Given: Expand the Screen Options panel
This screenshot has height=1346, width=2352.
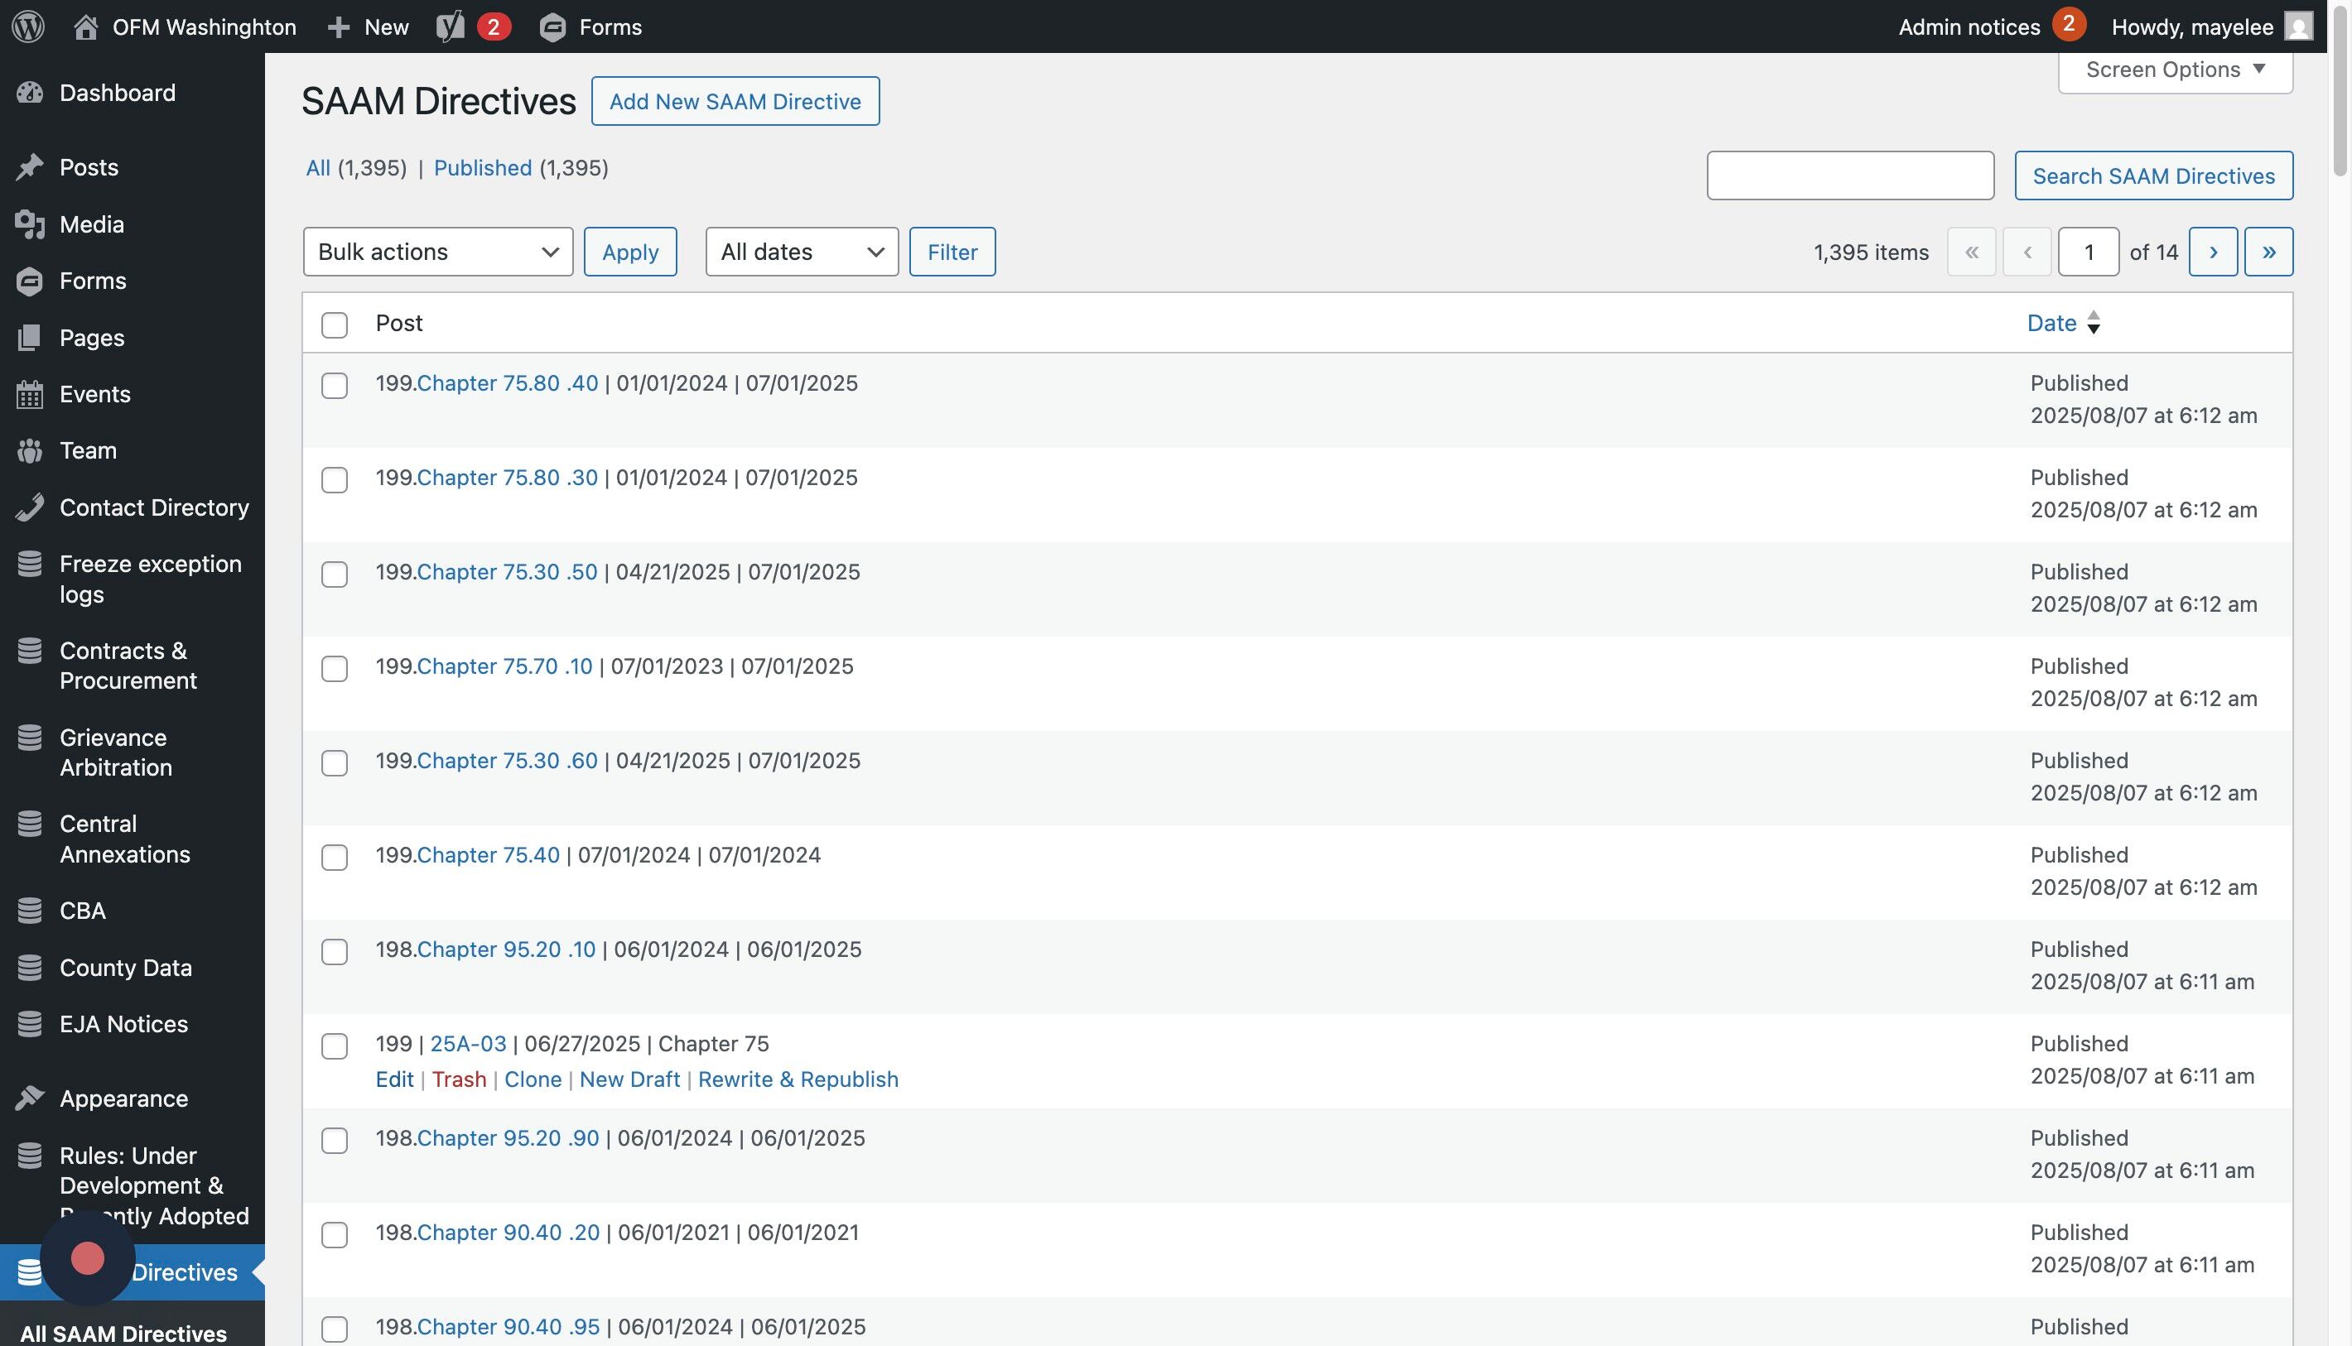Looking at the screenshot, I should (x=2175, y=70).
